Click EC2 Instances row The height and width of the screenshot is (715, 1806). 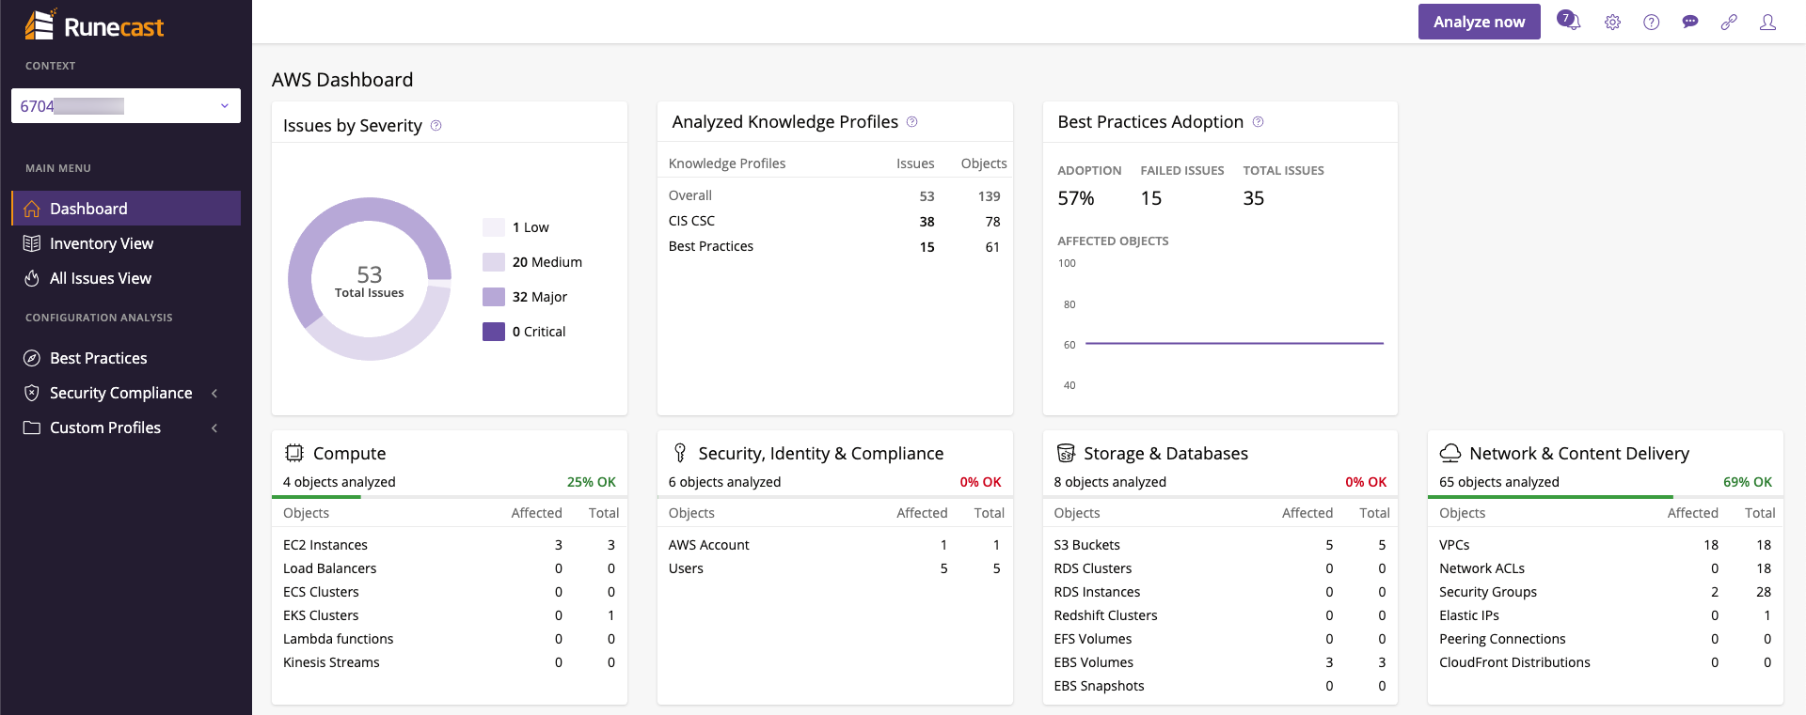450,545
